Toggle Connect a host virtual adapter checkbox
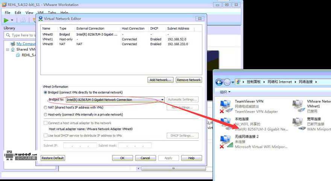The image size is (331, 181). click(x=46, y=123)
